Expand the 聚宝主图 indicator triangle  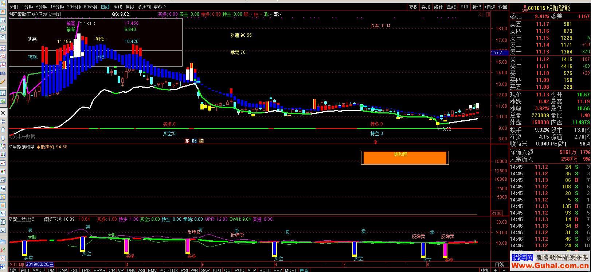click(x=40, y=14)
